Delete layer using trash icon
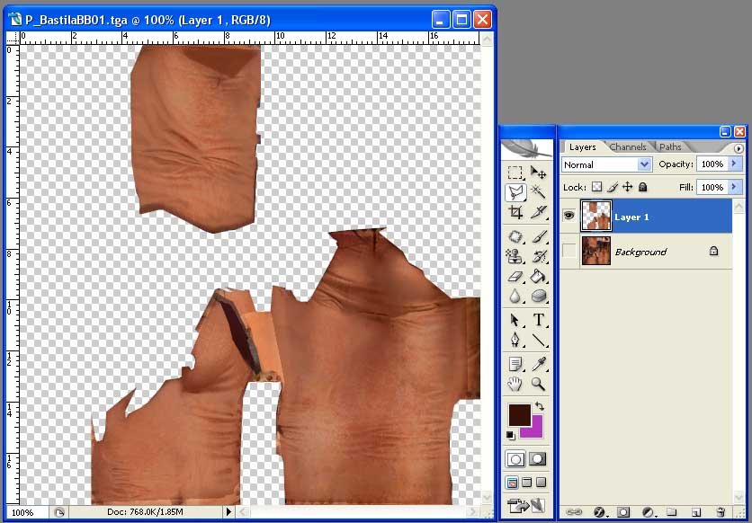752x523 pixels. [x=720, y=512]
